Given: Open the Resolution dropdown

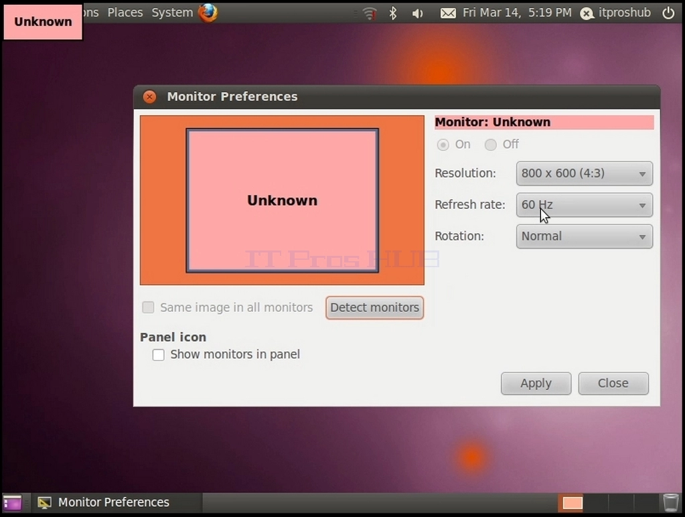Looking at the screenshot, I should pyautogui.click(x=585, y=173).
